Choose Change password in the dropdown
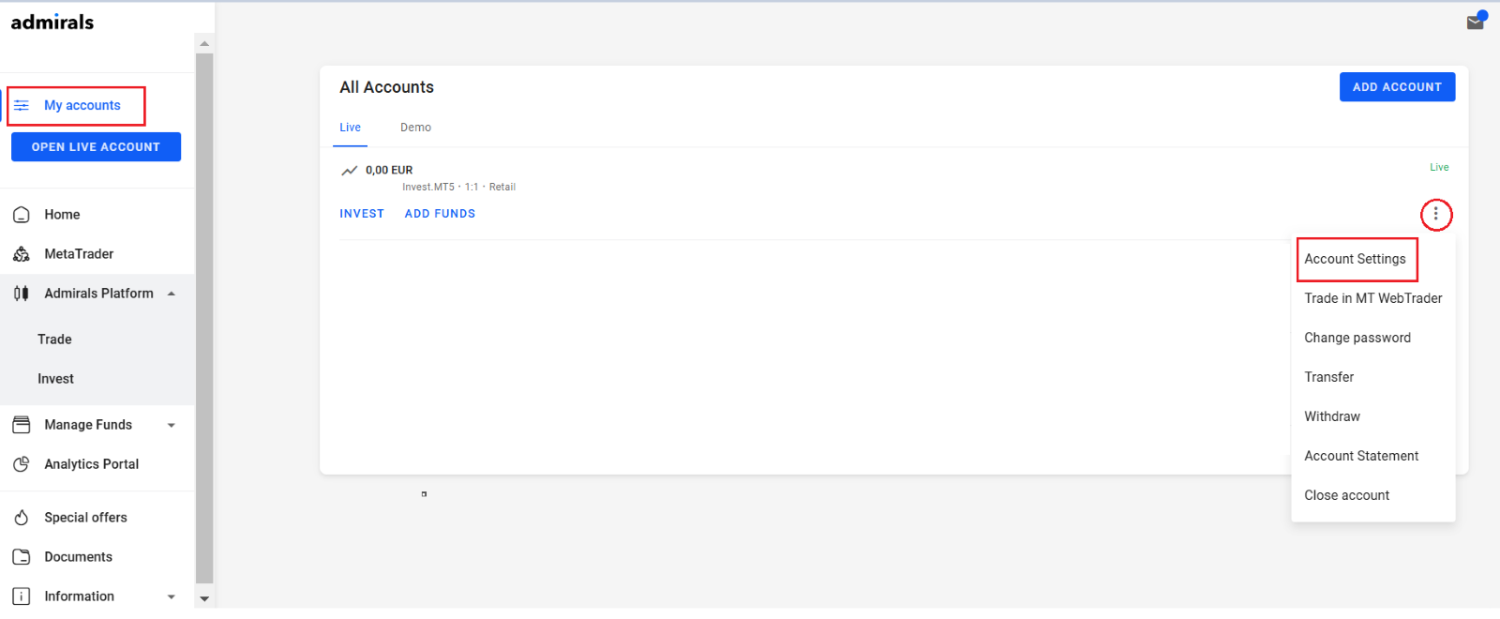 (x=1357, y=338)
